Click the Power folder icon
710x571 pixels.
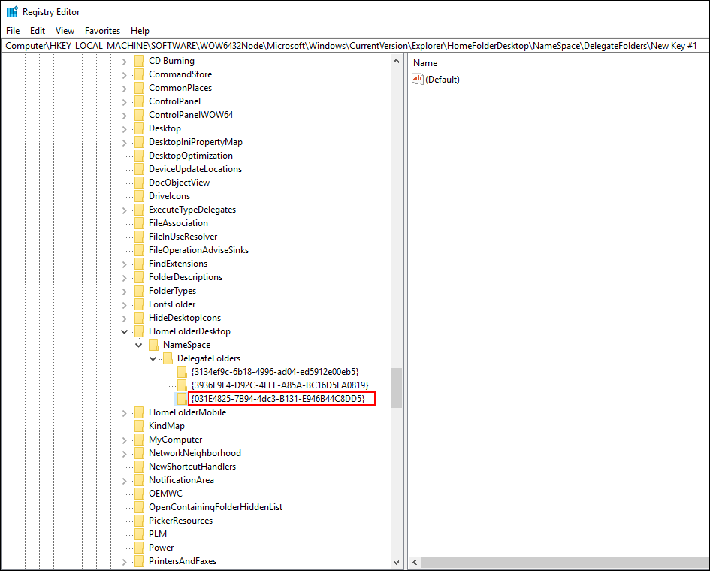140,548
